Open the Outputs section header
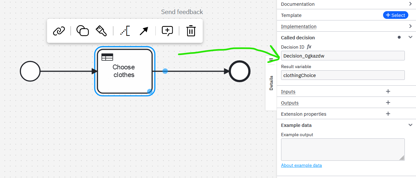Viewport: 416px width, 178px height. point(290,103)
